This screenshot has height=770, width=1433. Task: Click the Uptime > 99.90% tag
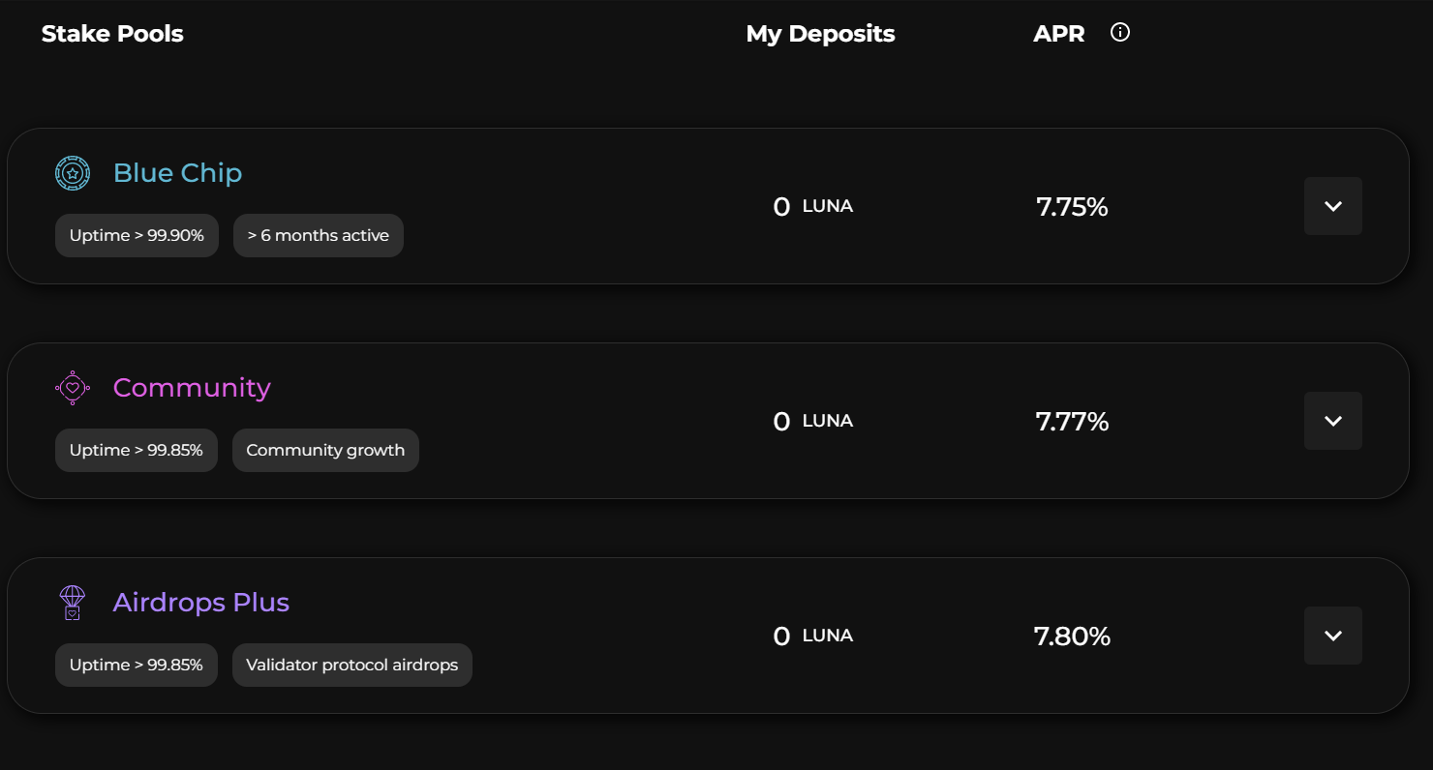(x=137, y=235)
